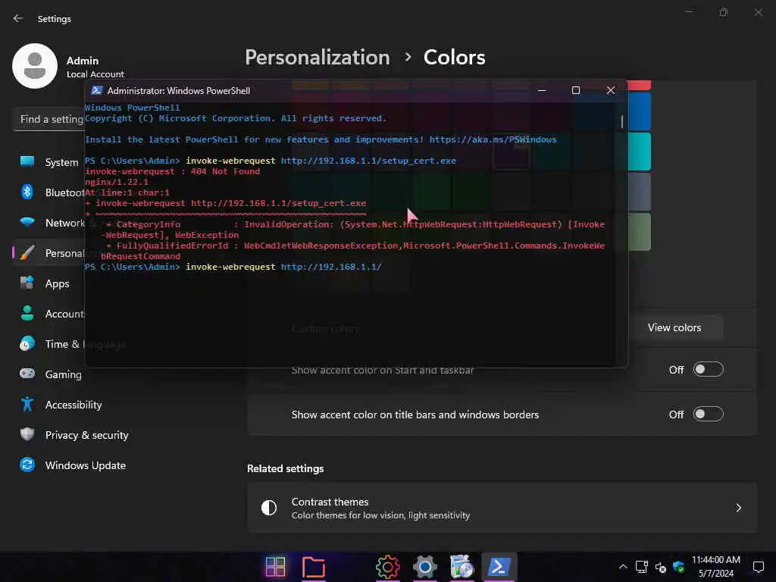The height and width of the screenshot is (582, 776).
Task: Click the Accounts person icon
Action: [27, 313]
